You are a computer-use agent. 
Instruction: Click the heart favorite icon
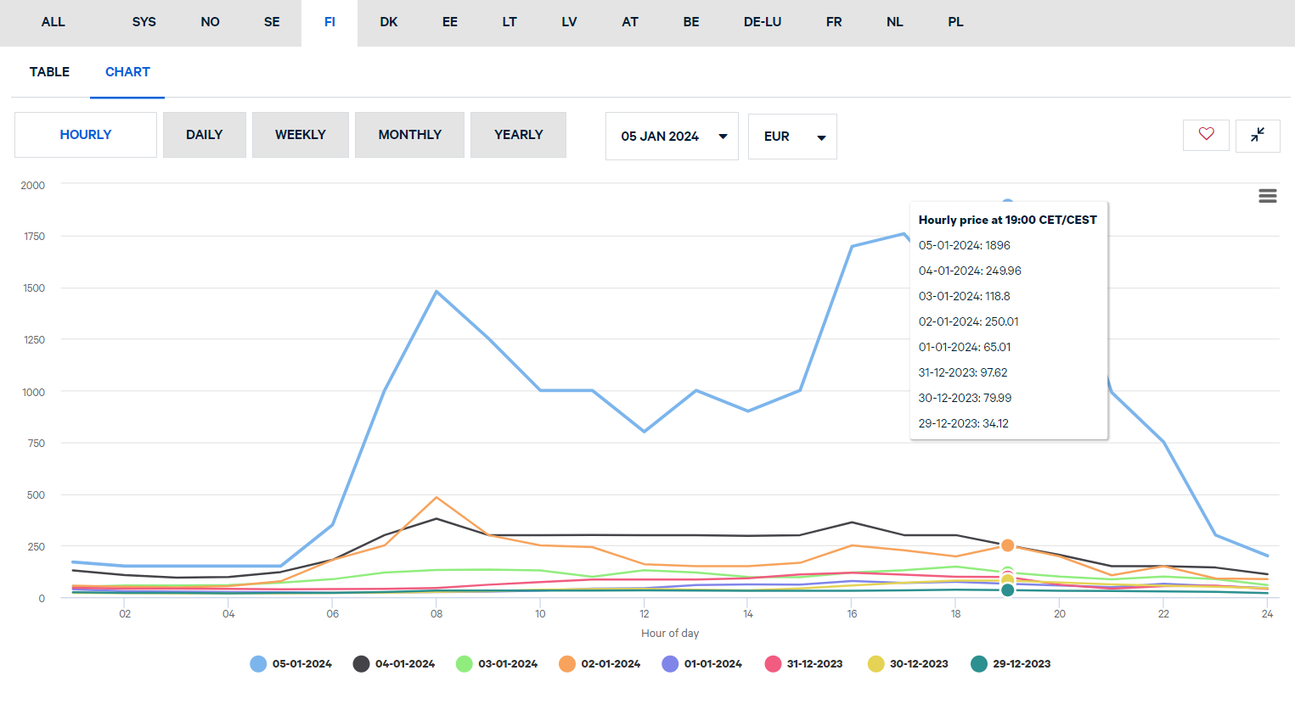pos(1206,135)
